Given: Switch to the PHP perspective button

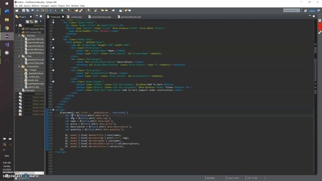Looking at the screenshot, I should pyautogui.click(x=312, y=11).
